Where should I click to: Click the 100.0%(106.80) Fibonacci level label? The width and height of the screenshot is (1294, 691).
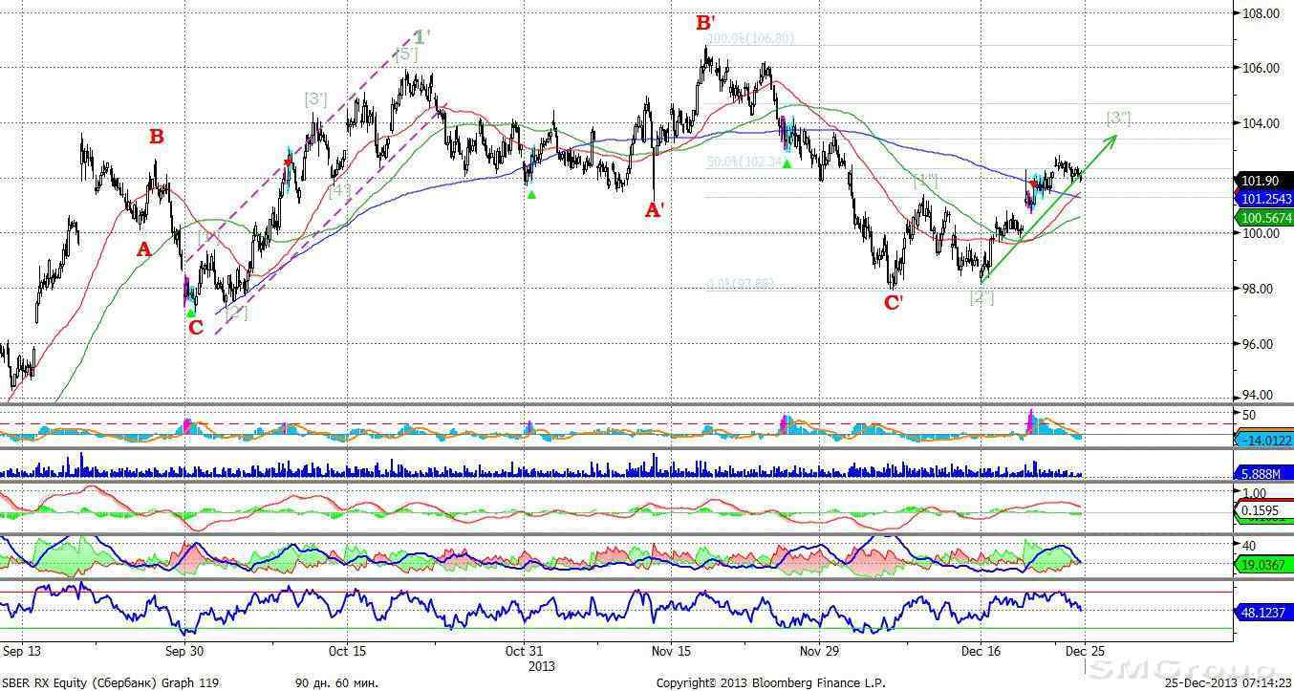pos(752,39)
